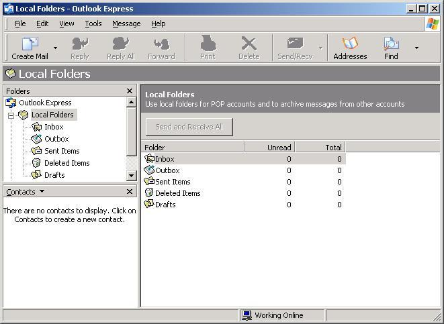Open the Contacts dropdown menu
The width and height of the screenshot is (444, 324).
(x=42, y=191)
